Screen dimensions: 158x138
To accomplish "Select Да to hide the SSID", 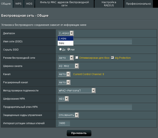I will coord(60,49).
